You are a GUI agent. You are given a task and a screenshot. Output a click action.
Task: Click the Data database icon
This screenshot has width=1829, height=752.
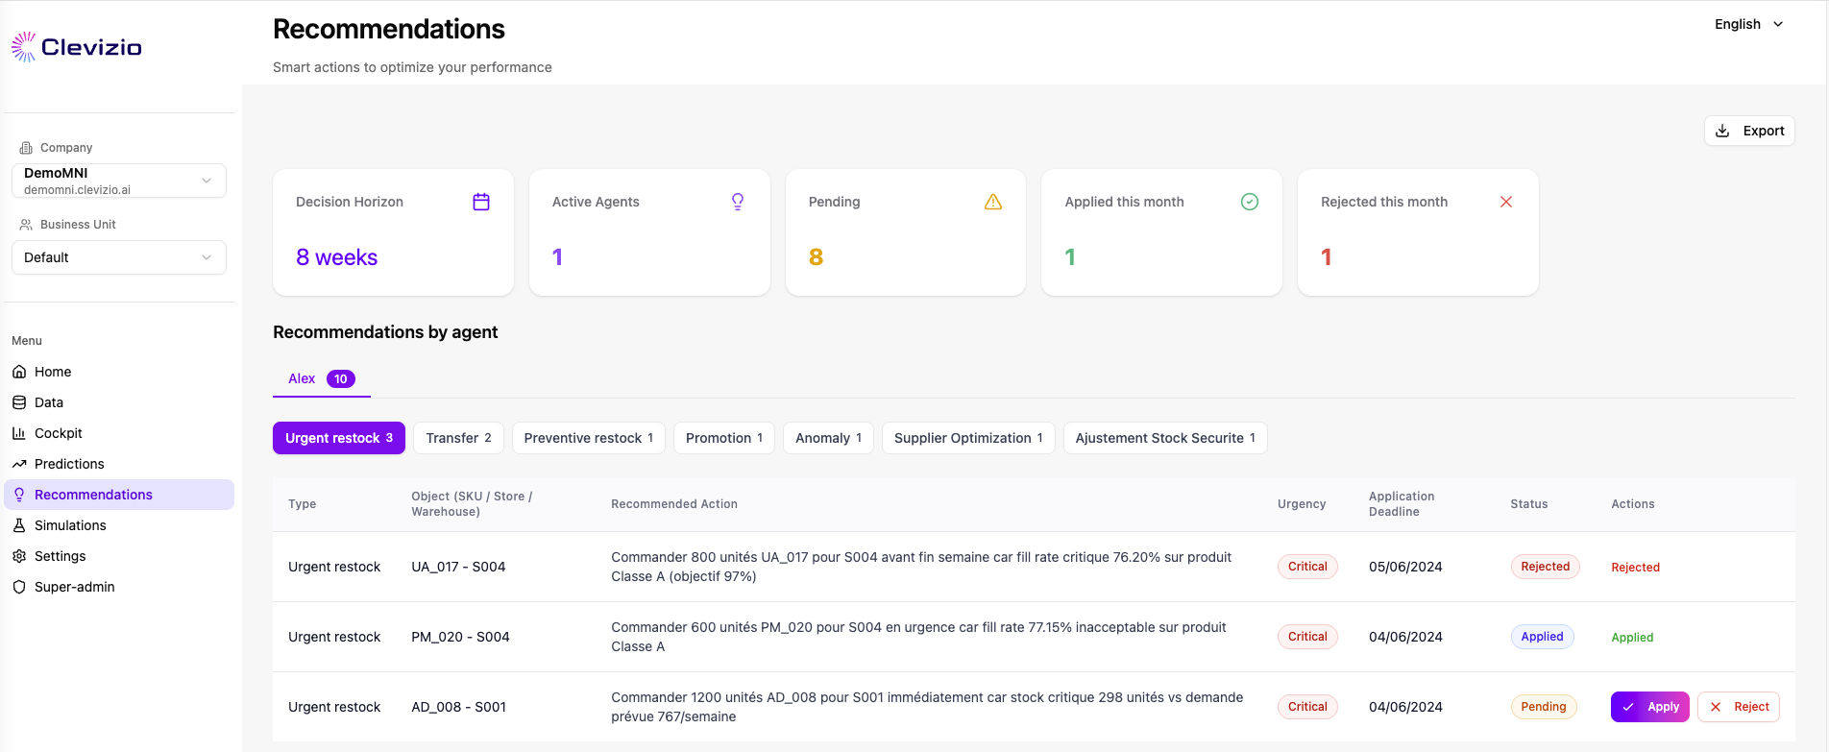[19, 402]
